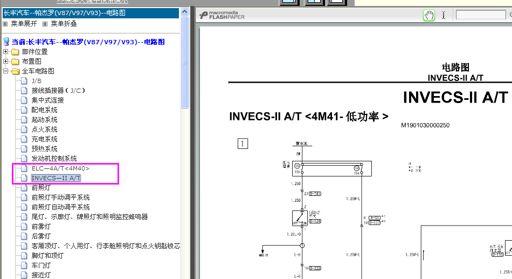Select the FlashPaper hand pan tool
Viewport: 512px width, 279px height.
[429, 15]
